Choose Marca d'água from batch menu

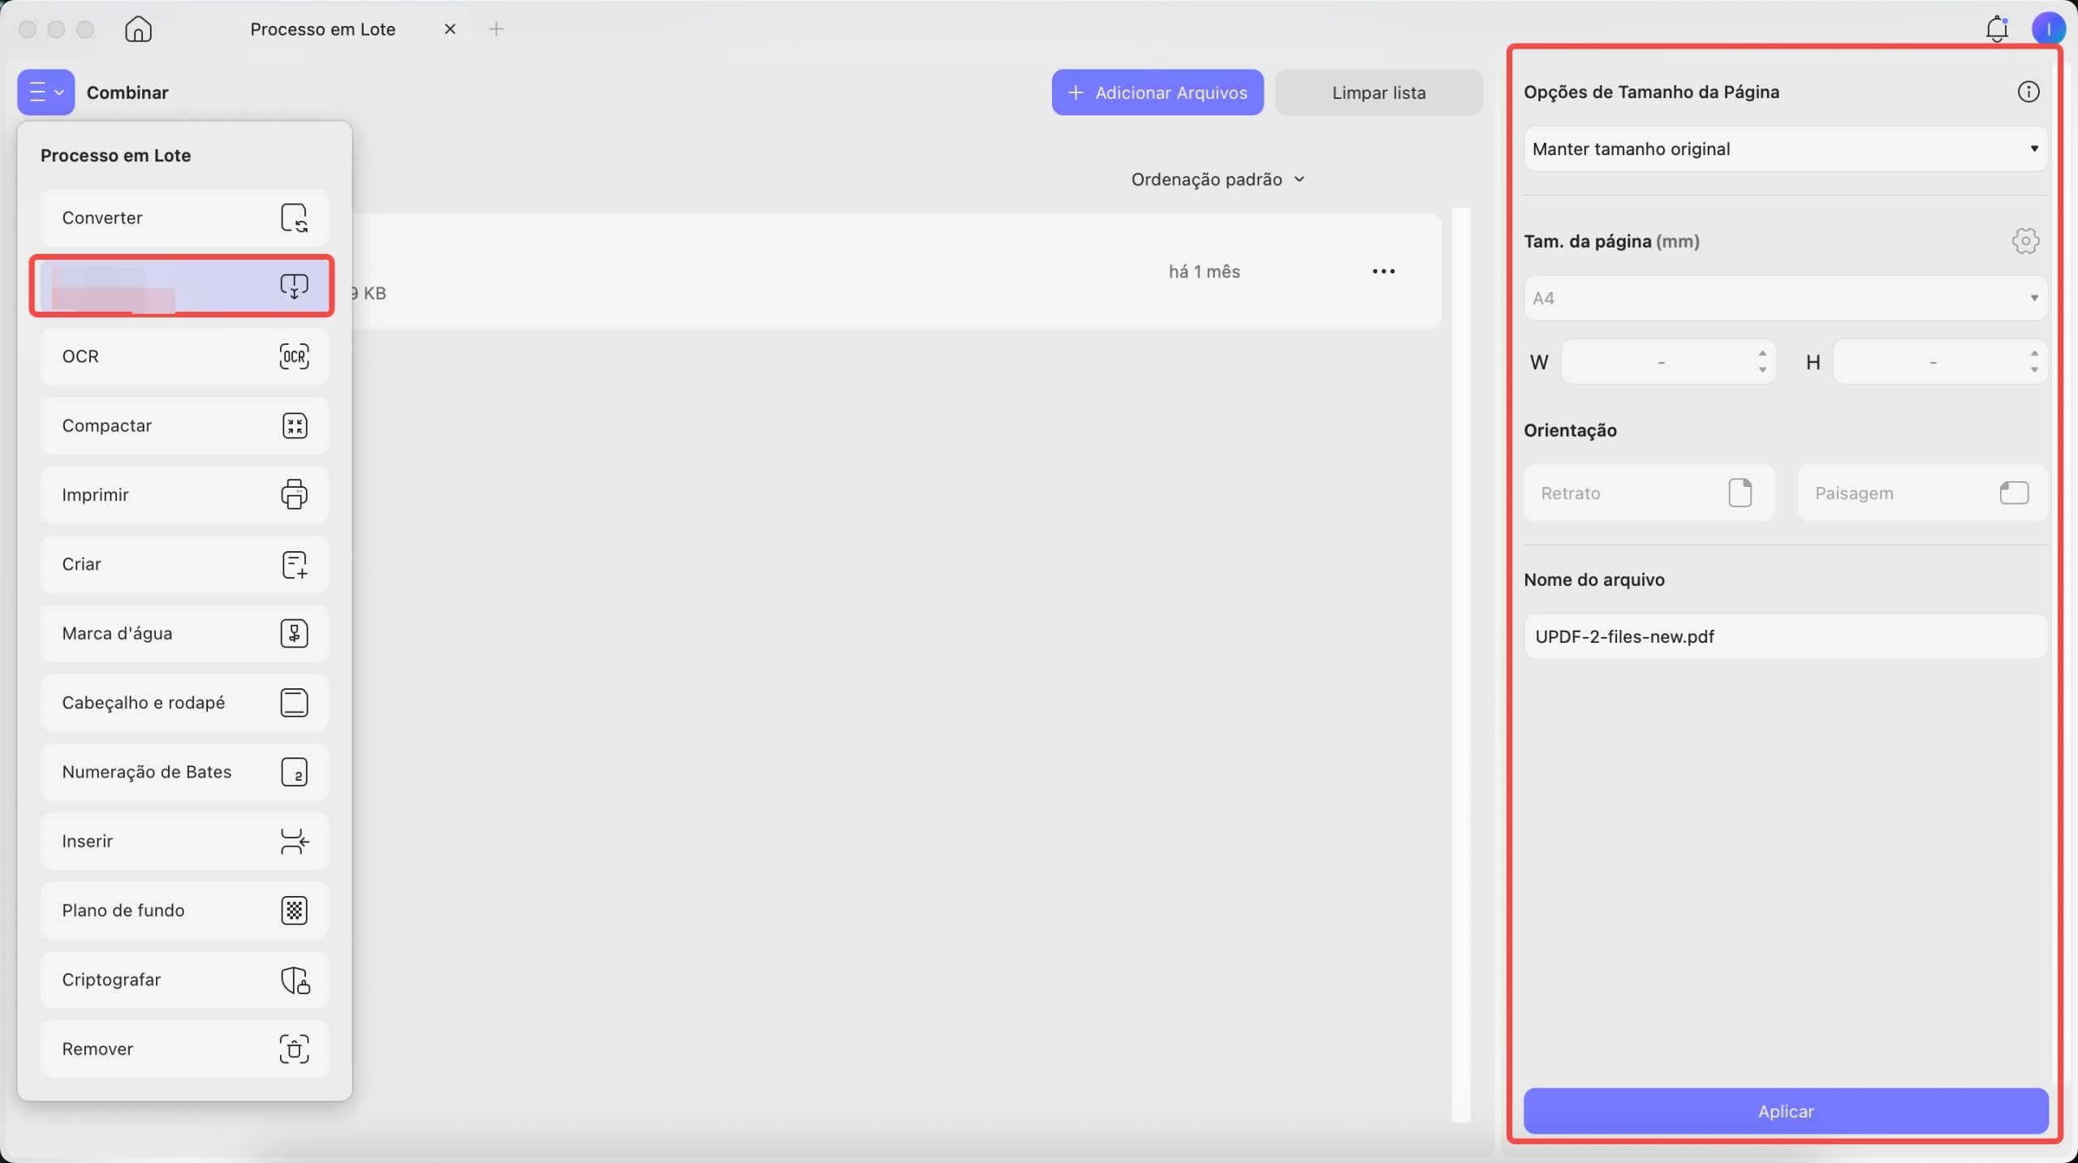pyautogui.click(x=184, y=633)
